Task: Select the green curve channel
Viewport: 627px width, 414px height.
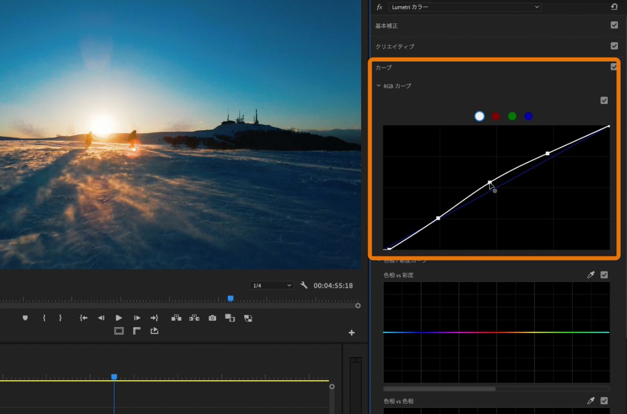Action: pos(512,116)
